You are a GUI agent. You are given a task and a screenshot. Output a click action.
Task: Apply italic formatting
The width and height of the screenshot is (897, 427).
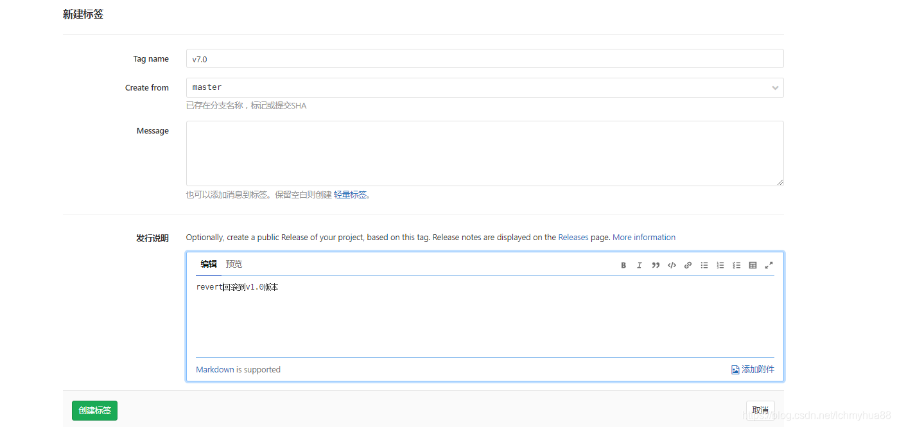point(639,265)
